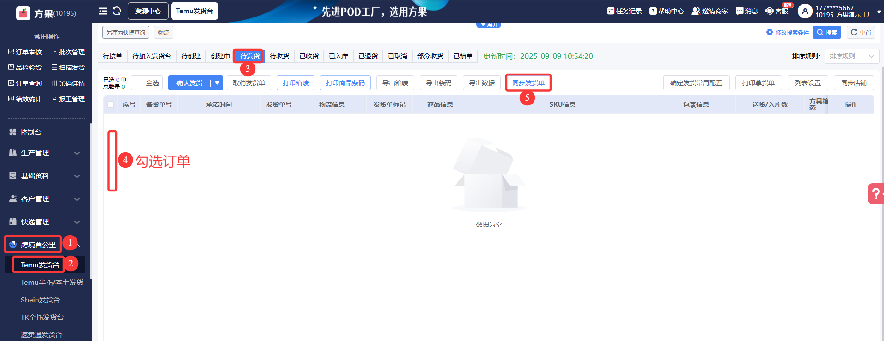This screenshot has height=341, width=884.
Task: Check the table header row checkbox
Action: pos(111,104)
